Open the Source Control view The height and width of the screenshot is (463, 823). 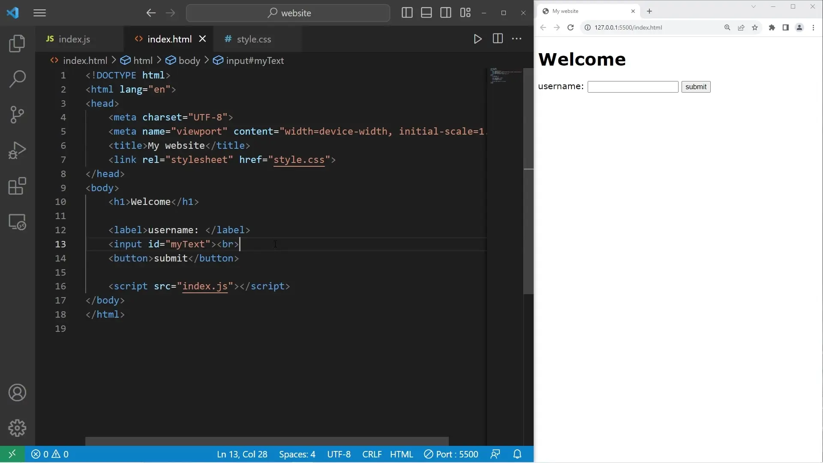tap(17, 114)
